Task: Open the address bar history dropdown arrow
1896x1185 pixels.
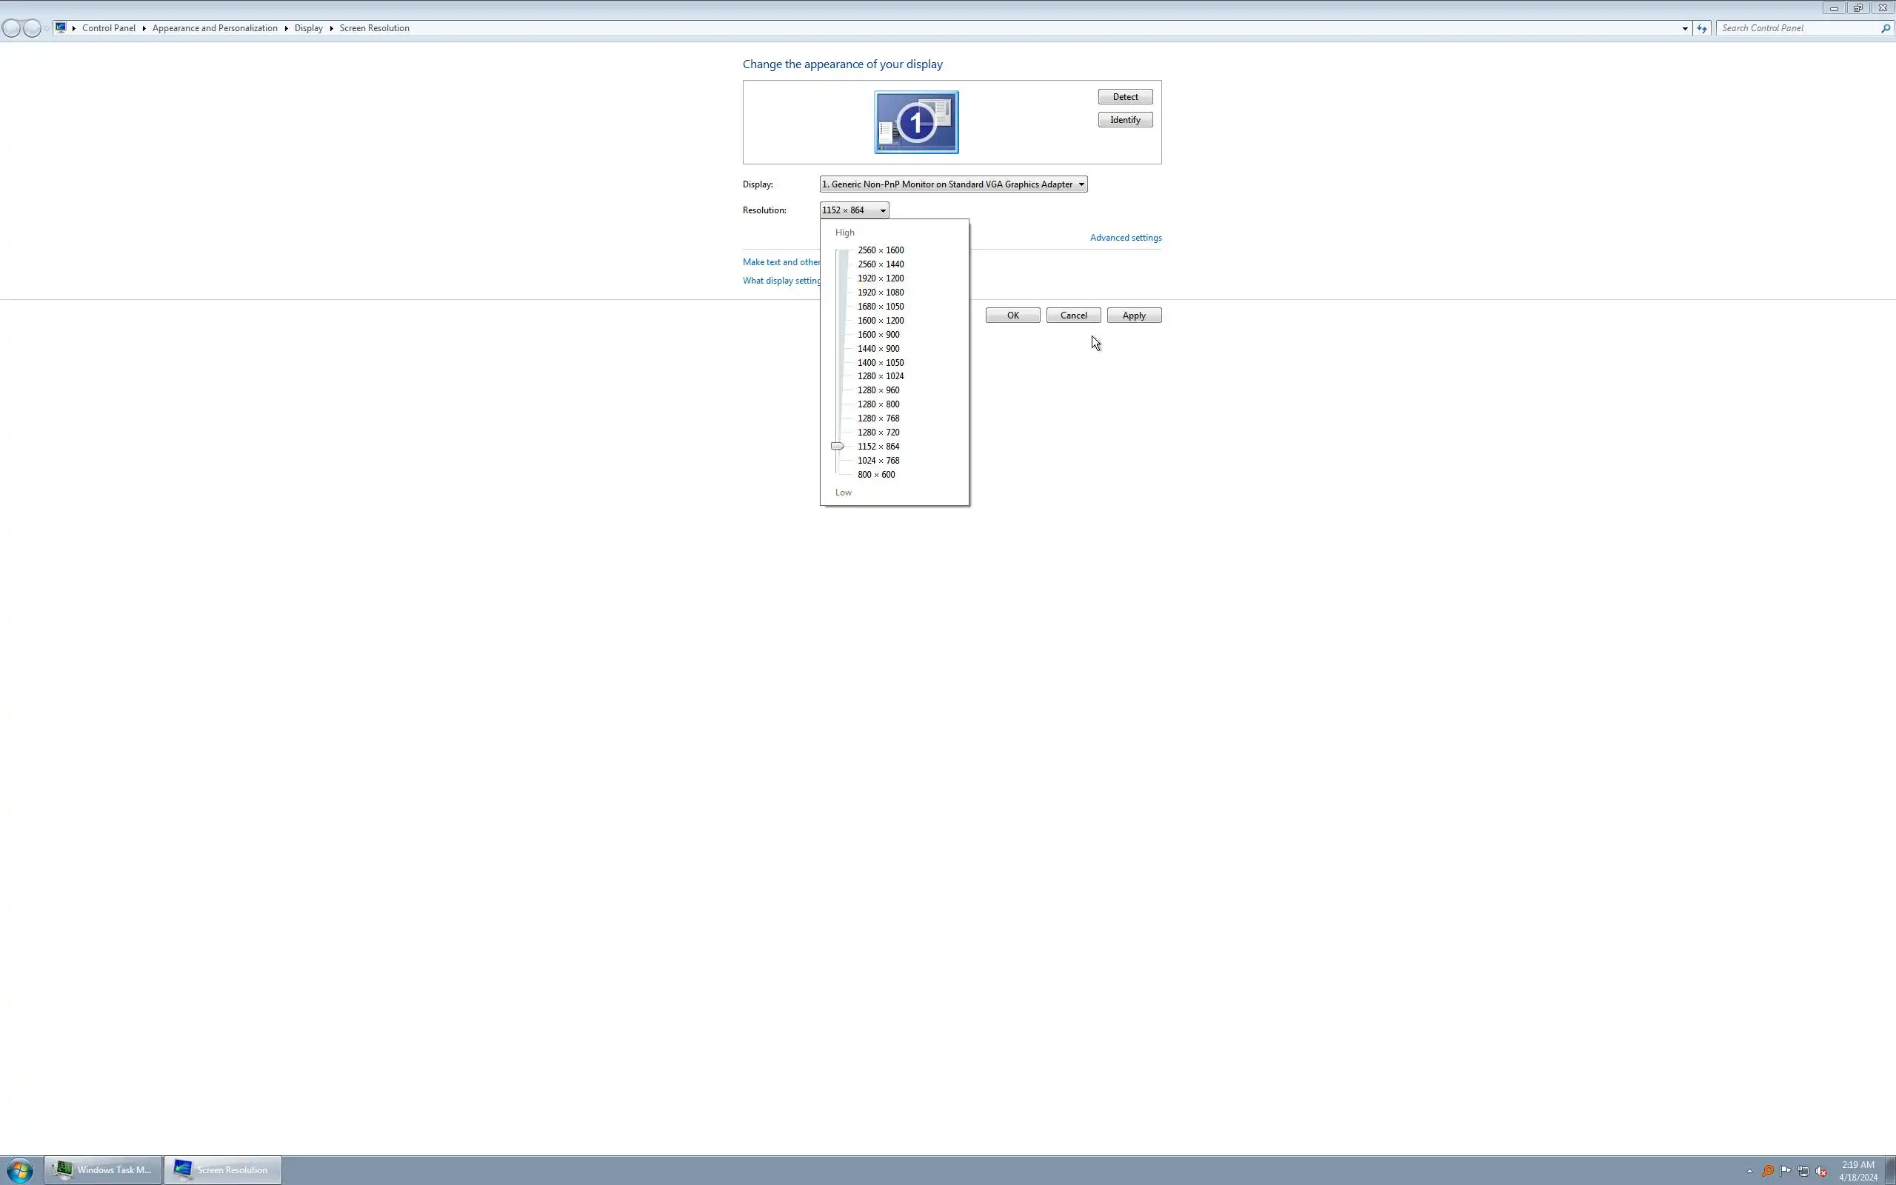Action: 1684,28
